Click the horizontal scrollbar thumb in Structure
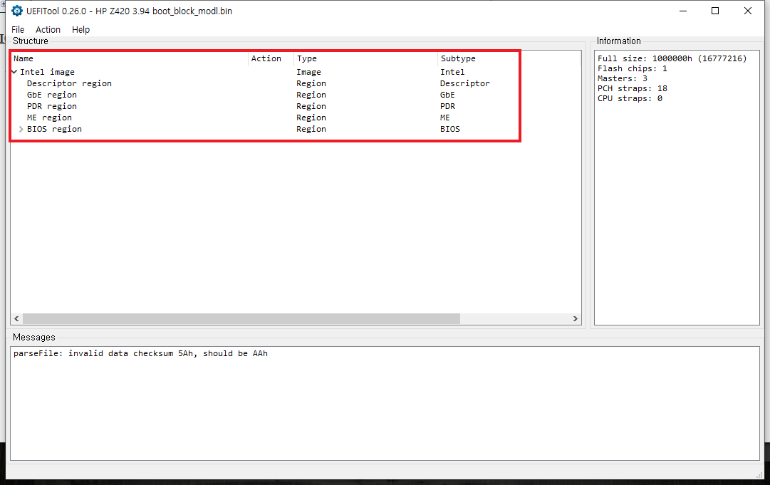This screenshot has height=485, width=770. click(241, 318)
